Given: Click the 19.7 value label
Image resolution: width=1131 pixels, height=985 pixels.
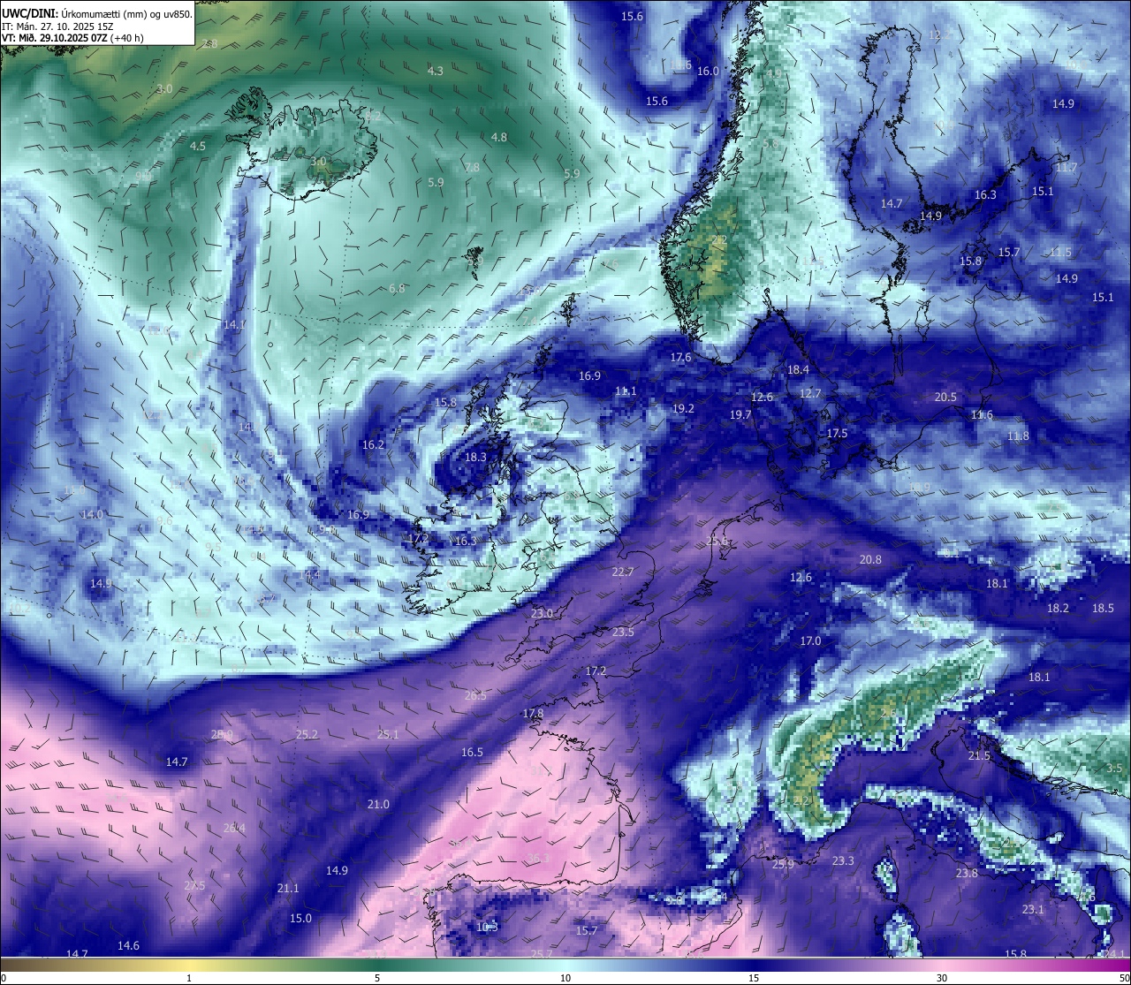Looking at the screenshot, I should click(740, 414).
